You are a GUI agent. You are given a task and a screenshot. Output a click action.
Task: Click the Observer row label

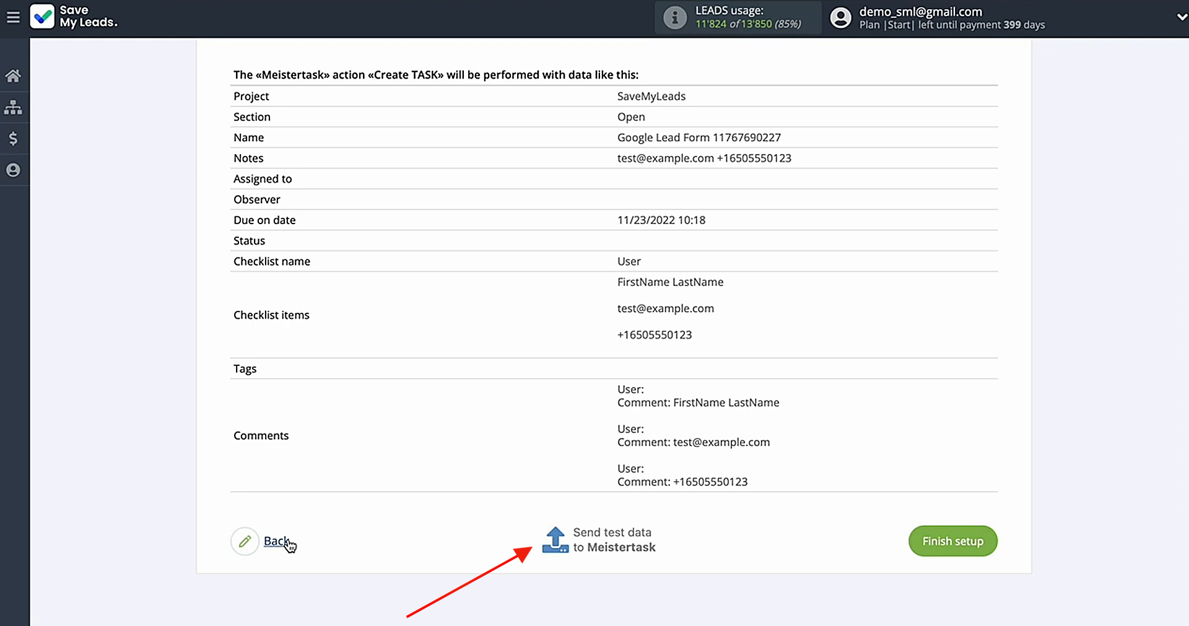tap(256, 199)
